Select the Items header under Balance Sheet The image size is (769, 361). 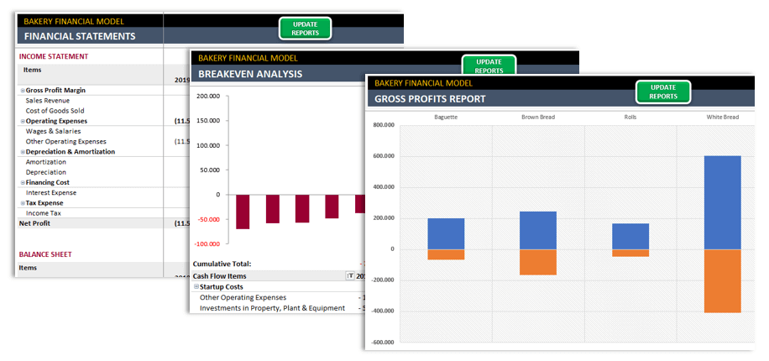[28, 268]
